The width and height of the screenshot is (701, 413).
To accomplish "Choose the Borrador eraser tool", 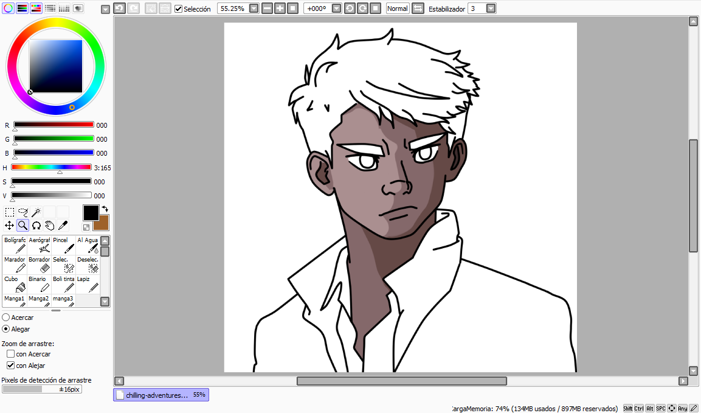I will coord(40,265).
